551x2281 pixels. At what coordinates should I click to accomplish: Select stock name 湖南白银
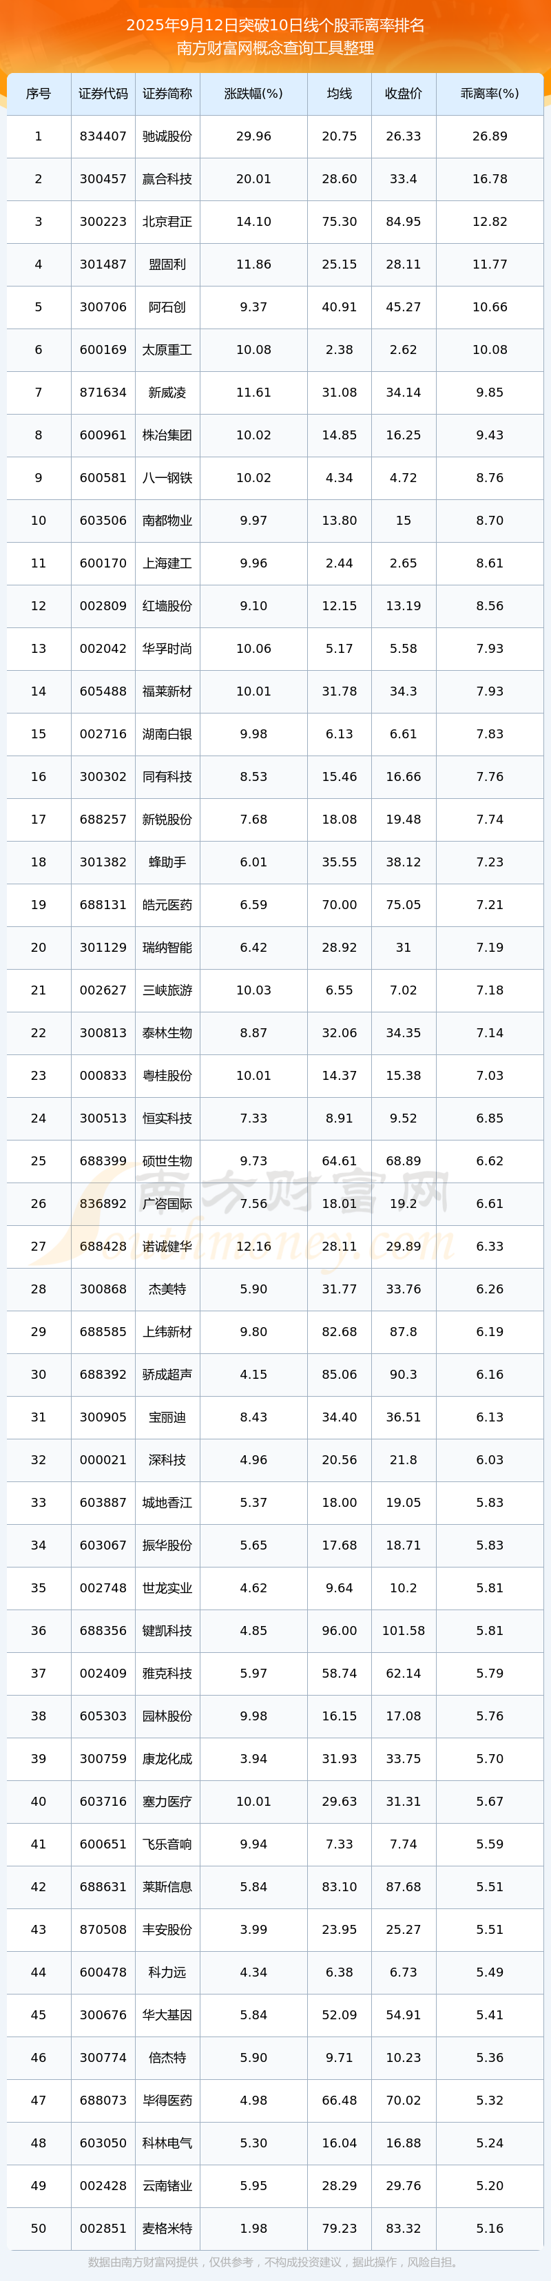coord(167,734)
